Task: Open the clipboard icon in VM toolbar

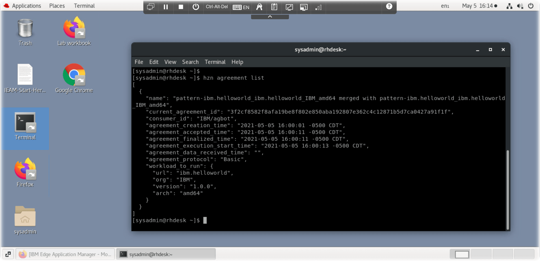Action: point(274,7)
